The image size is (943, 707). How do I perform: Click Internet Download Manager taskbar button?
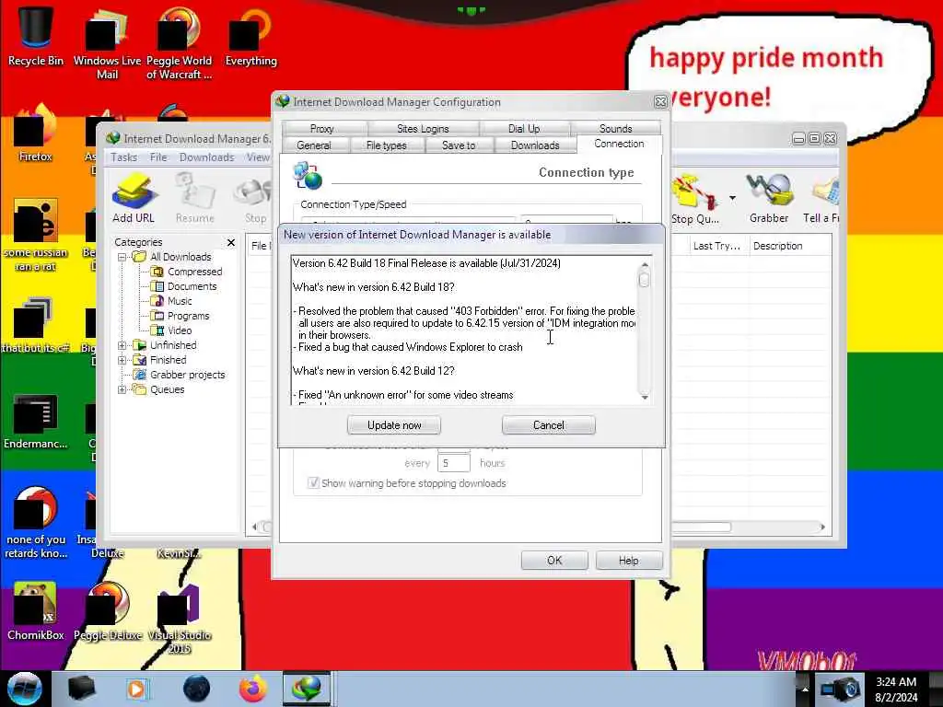[307, 689]
